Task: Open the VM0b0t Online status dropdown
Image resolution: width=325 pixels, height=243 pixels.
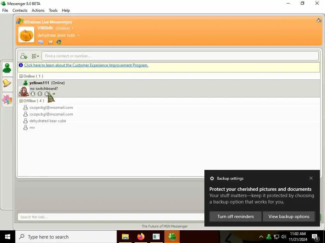Action: pos(72,28)
